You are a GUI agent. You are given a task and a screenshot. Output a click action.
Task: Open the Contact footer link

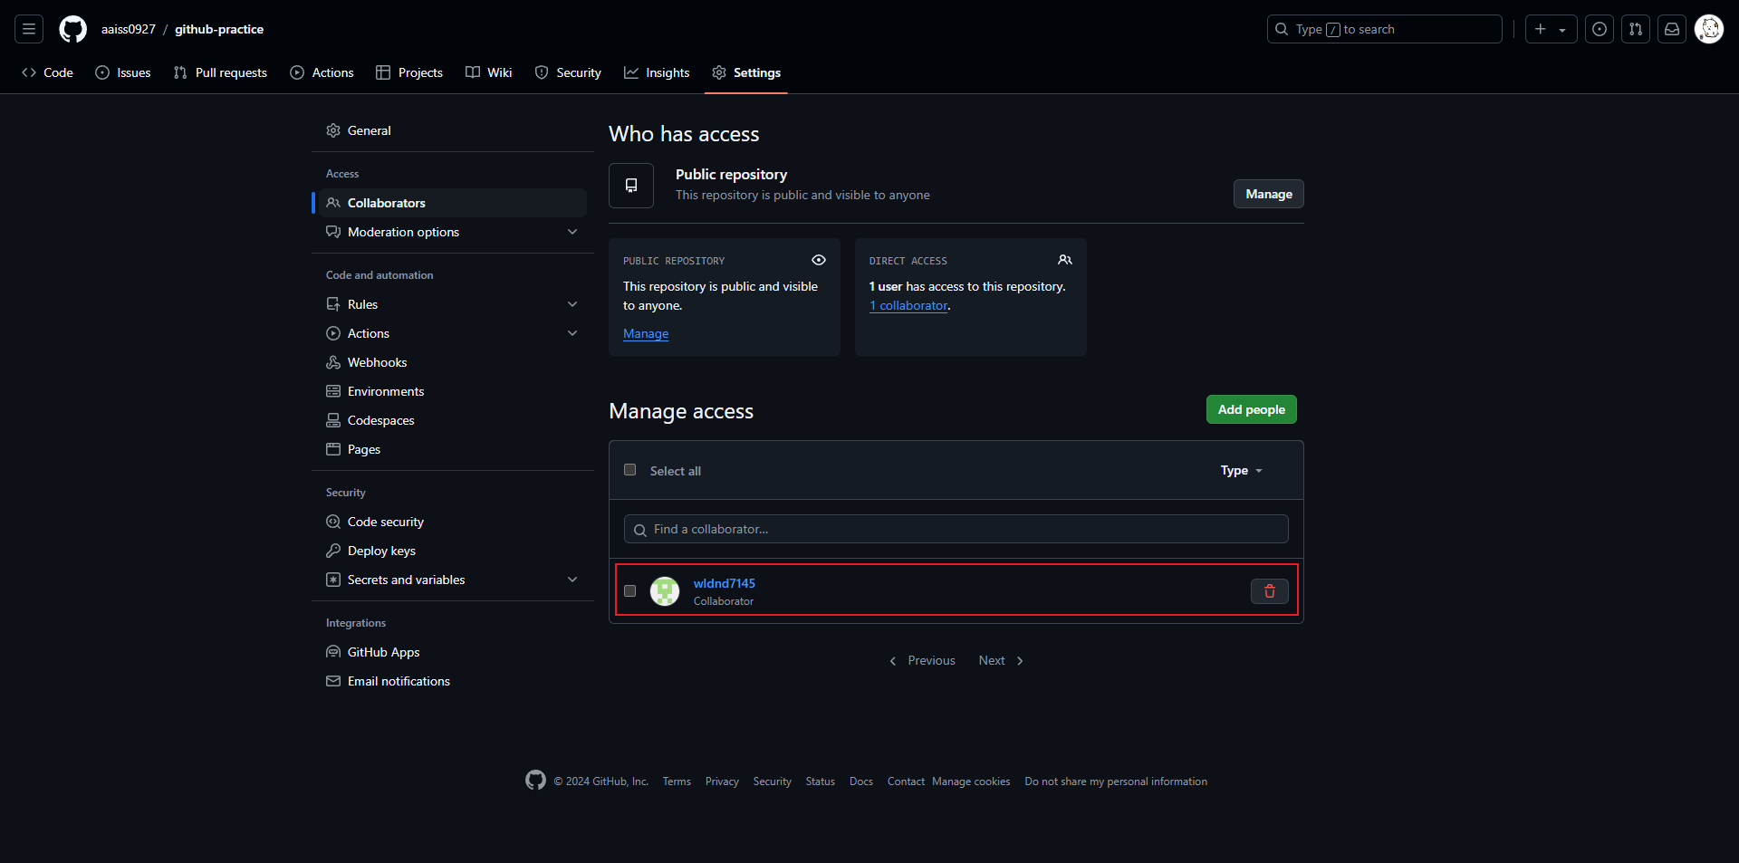(906, 781)
